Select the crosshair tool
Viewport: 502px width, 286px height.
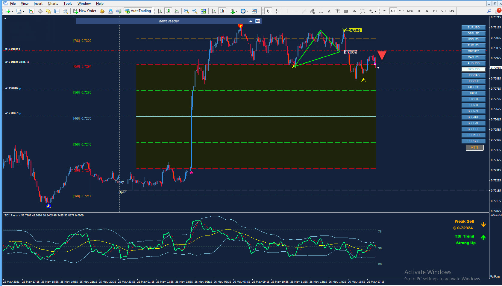pyautogui.click(x=276, y=11)
